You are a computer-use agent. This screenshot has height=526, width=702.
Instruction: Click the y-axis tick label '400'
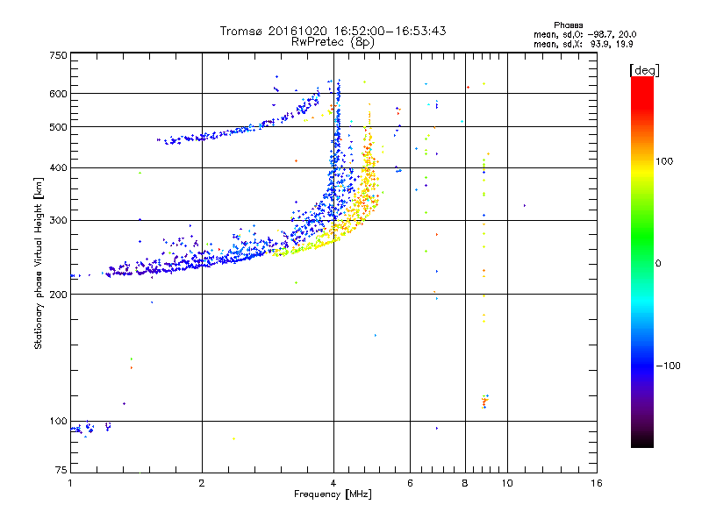click(59, 167)
